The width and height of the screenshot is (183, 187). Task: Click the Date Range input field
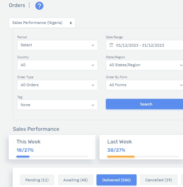coord(145,45)
